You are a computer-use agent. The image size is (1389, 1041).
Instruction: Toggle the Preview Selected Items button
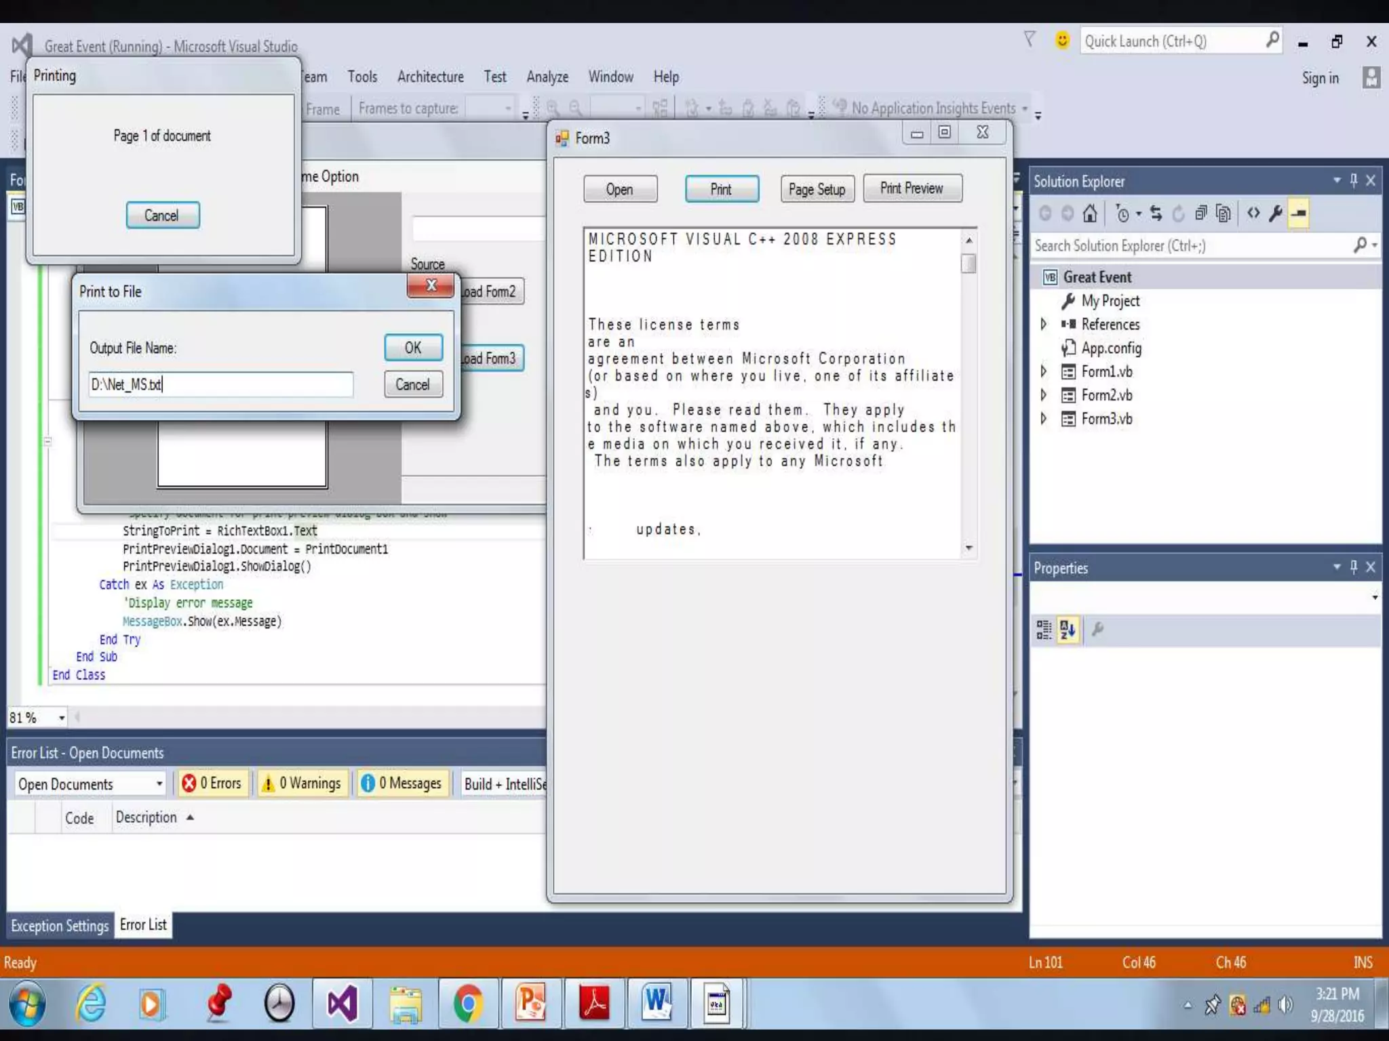tap(1299, 214)
